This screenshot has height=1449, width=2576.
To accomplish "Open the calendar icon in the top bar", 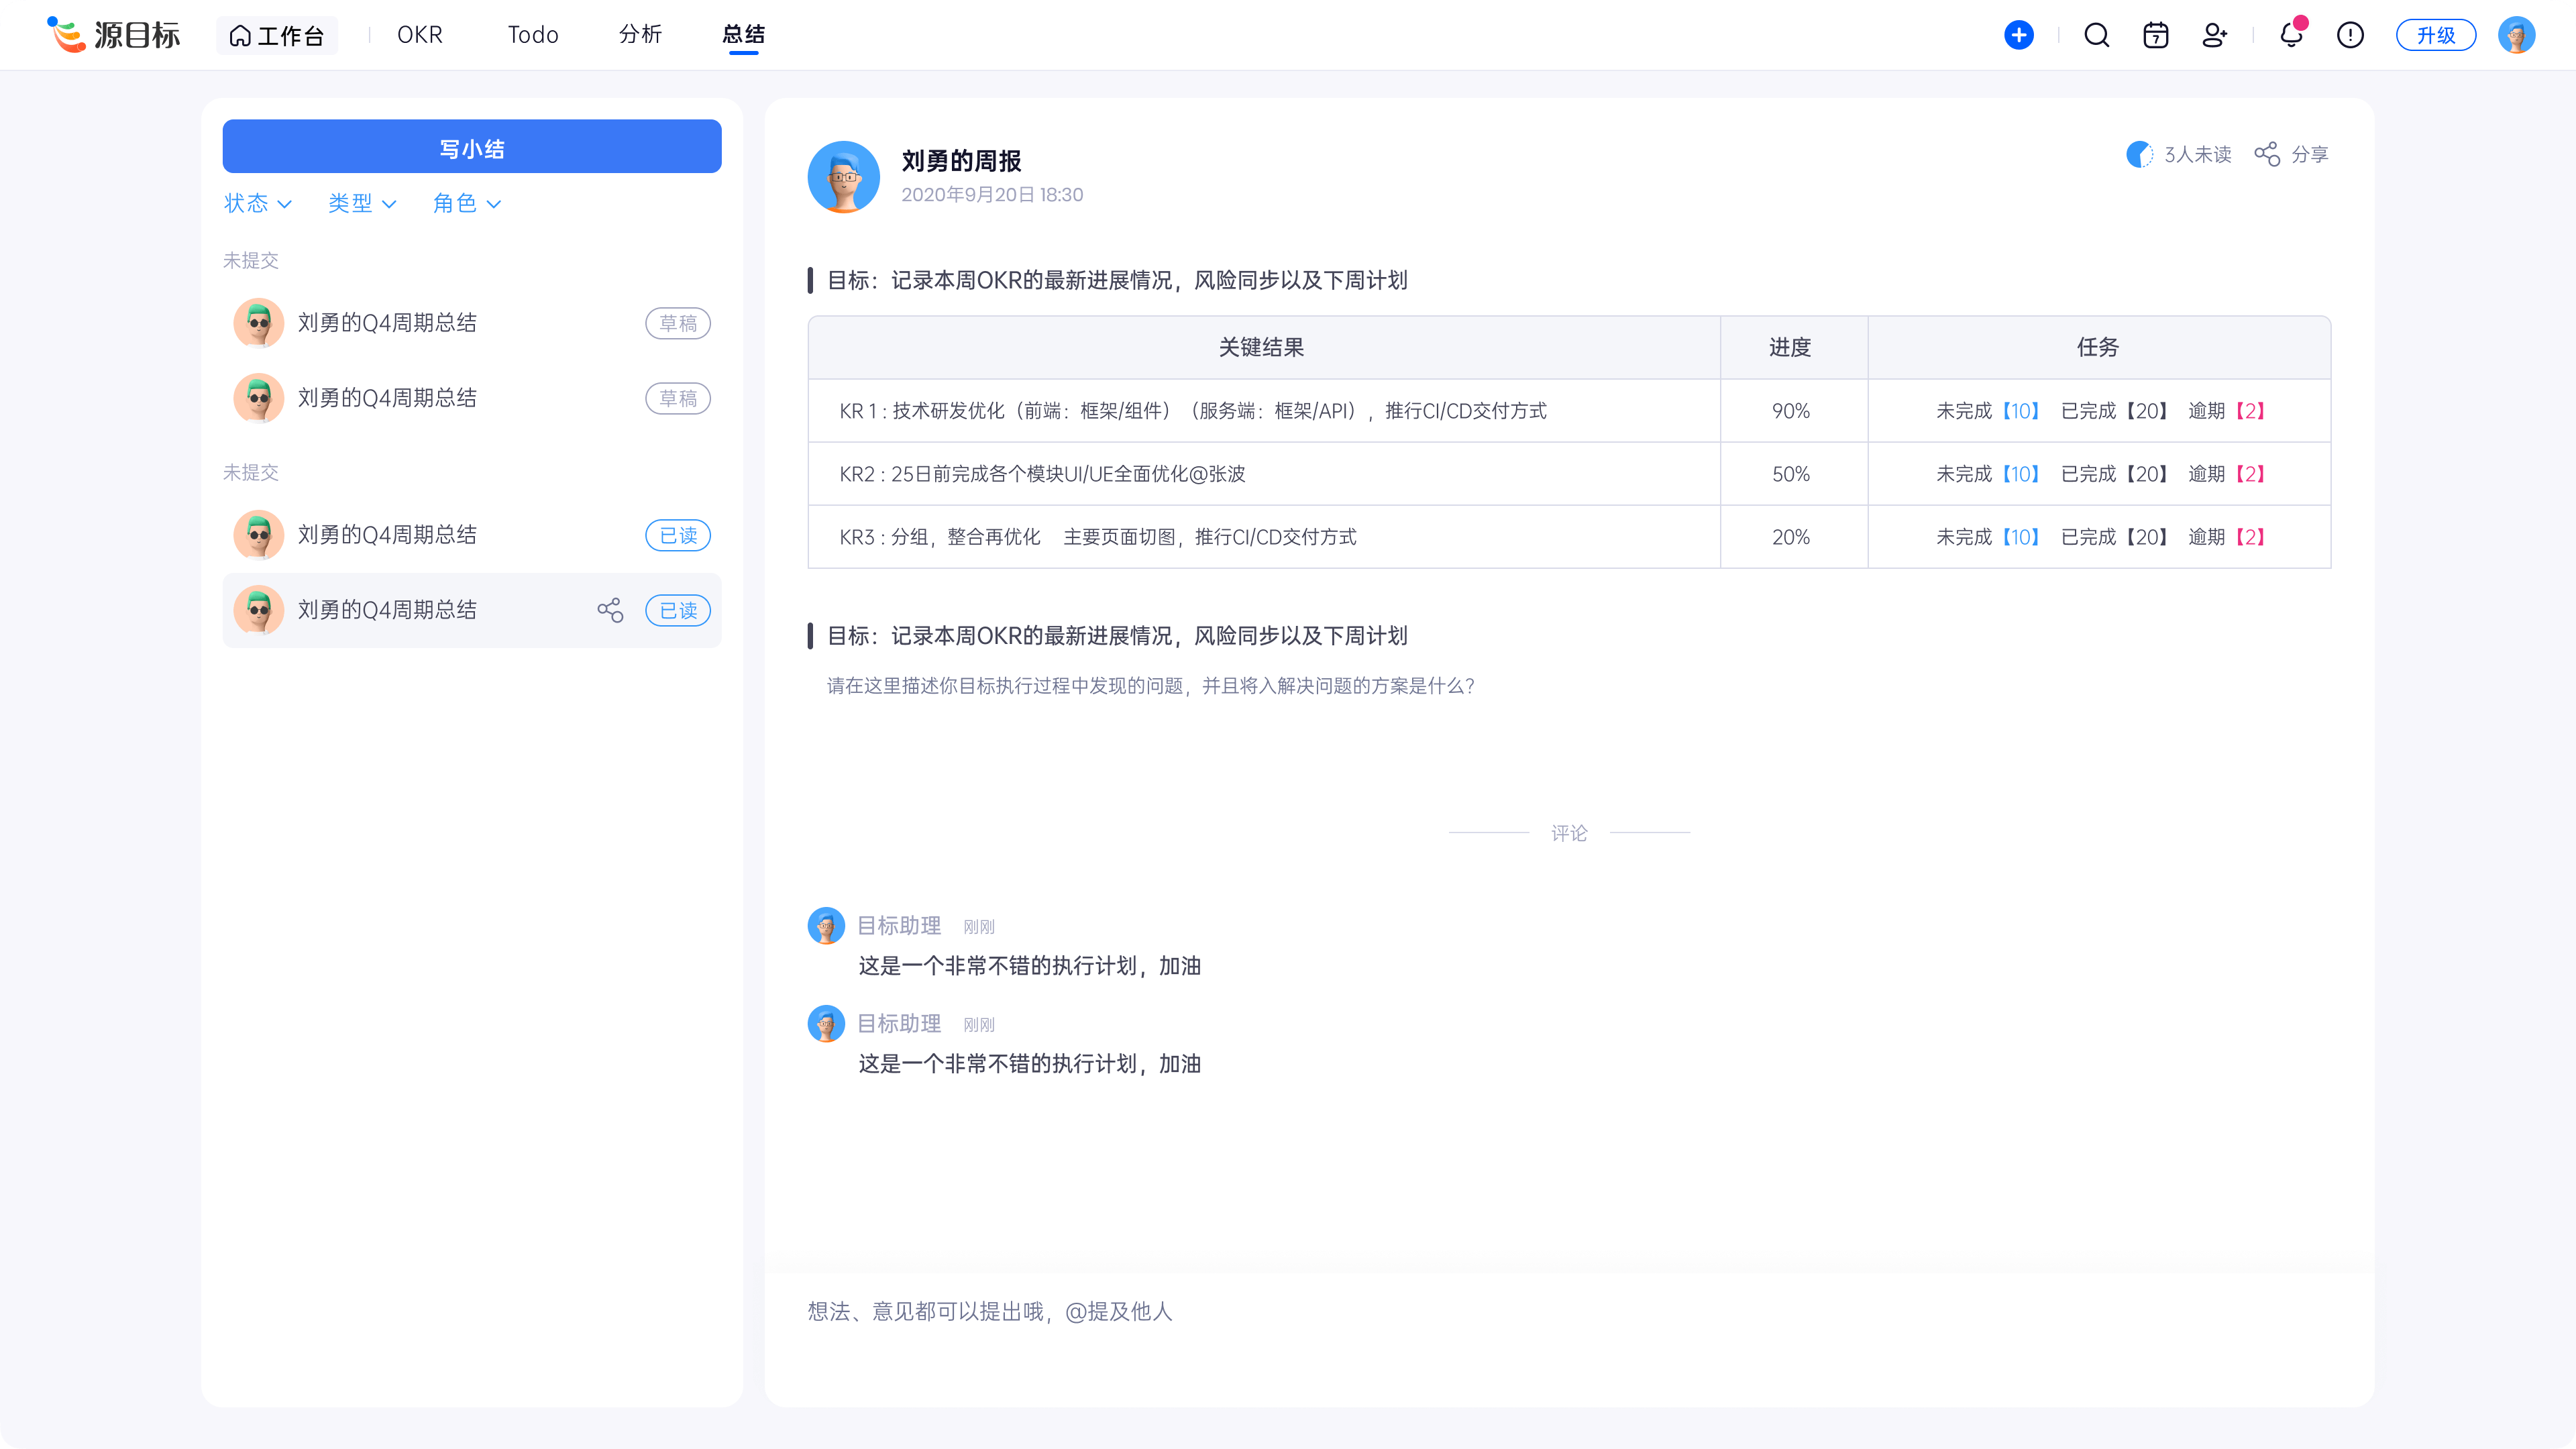I will (x=2156, y=35).
